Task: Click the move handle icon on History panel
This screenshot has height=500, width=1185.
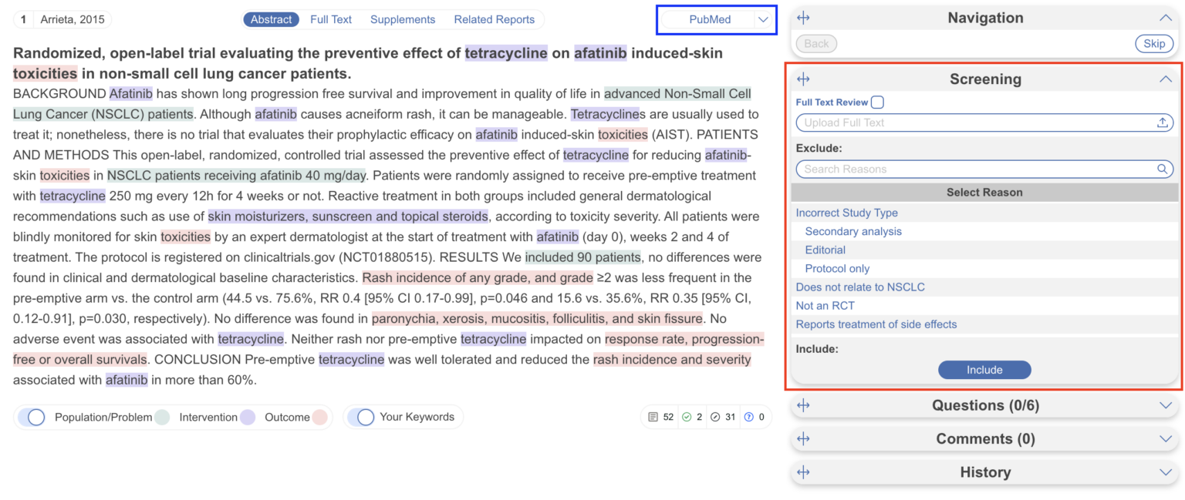Action: [x=803, y=472]
